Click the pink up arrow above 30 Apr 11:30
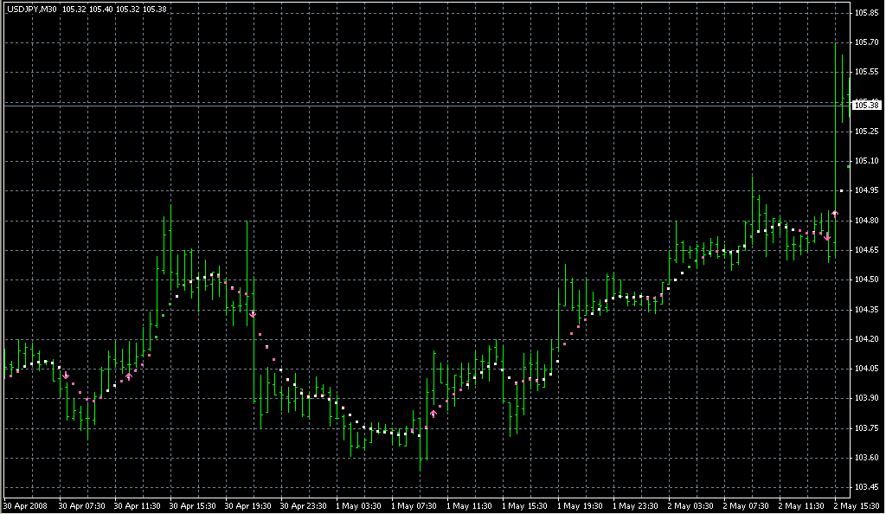Screen dimensions: 886x514 [x=129, y=376]
